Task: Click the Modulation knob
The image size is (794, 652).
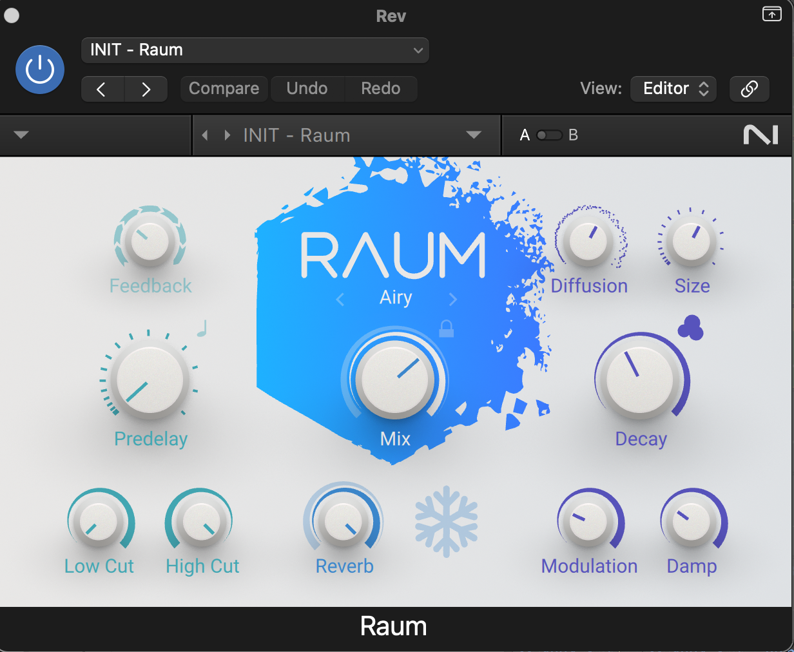Action: coord(589,522)
